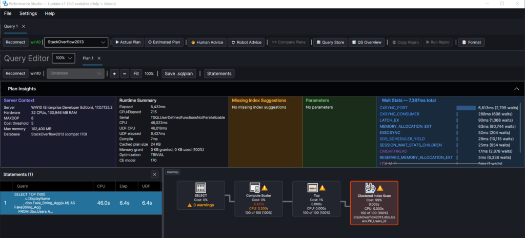Open the Query Store
525x238 pixels.
[330, 42]
